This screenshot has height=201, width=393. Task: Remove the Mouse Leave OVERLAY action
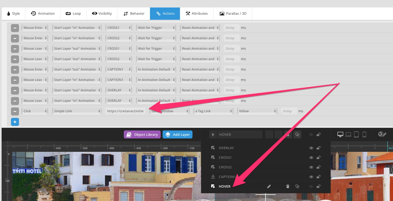15,101
